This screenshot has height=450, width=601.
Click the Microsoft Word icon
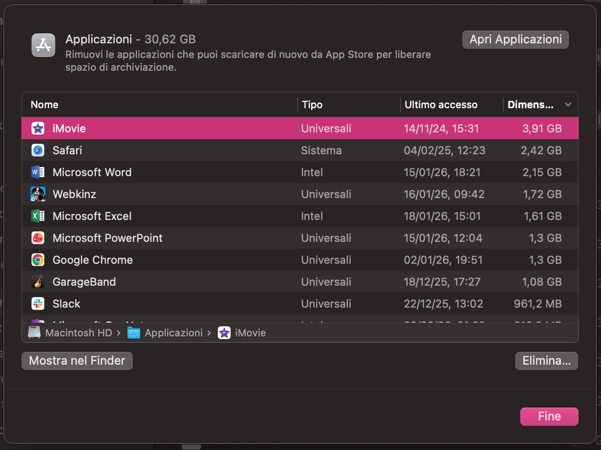tap(38, 173)
